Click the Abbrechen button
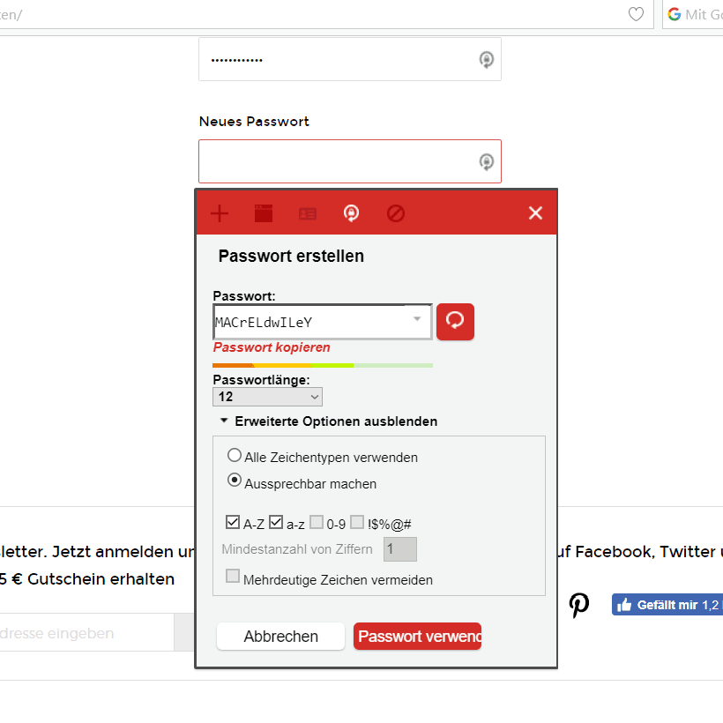The width and height of the screenshot is (723, 723). 280,637
